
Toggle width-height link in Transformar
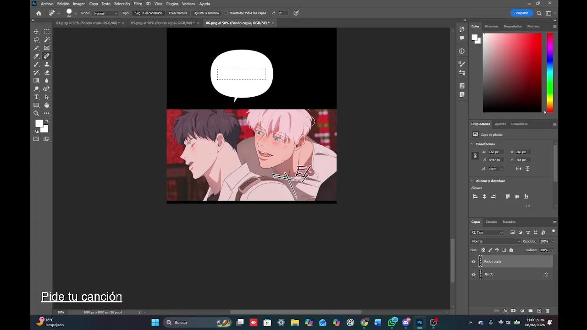point(475,156)
